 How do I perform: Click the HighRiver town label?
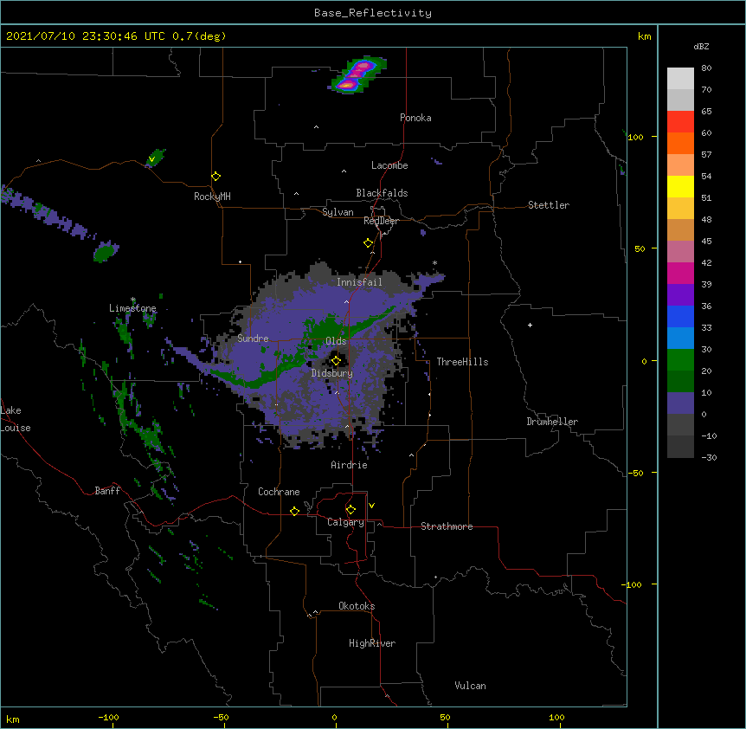[x=371, y=643]
